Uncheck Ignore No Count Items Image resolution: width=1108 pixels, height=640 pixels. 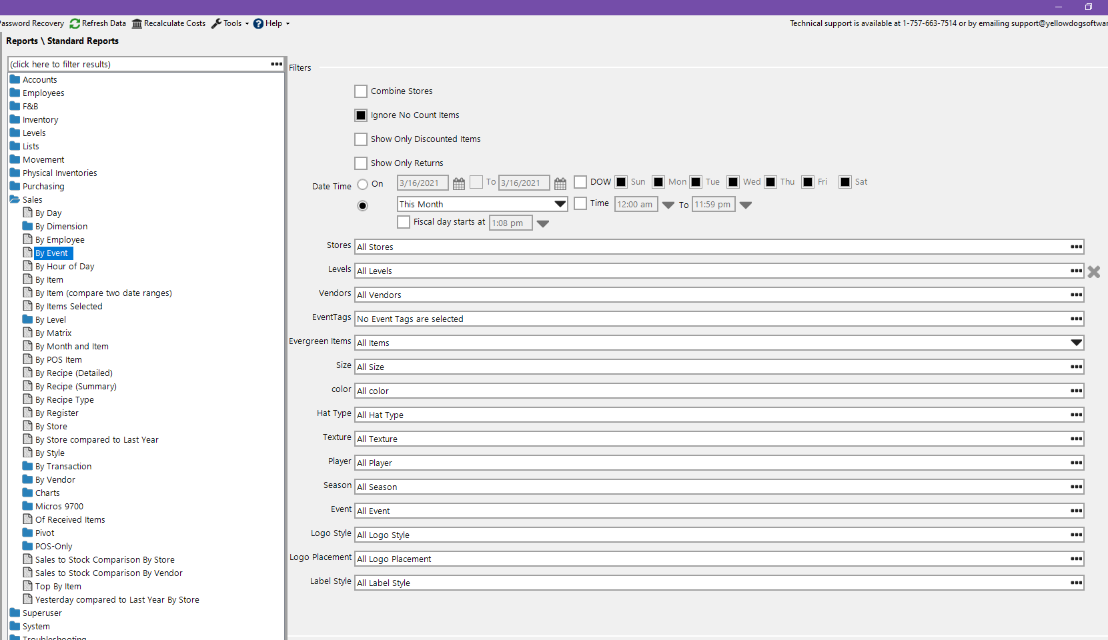coord(361,115)
